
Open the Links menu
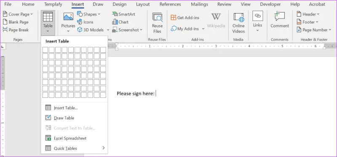point(257,22)
